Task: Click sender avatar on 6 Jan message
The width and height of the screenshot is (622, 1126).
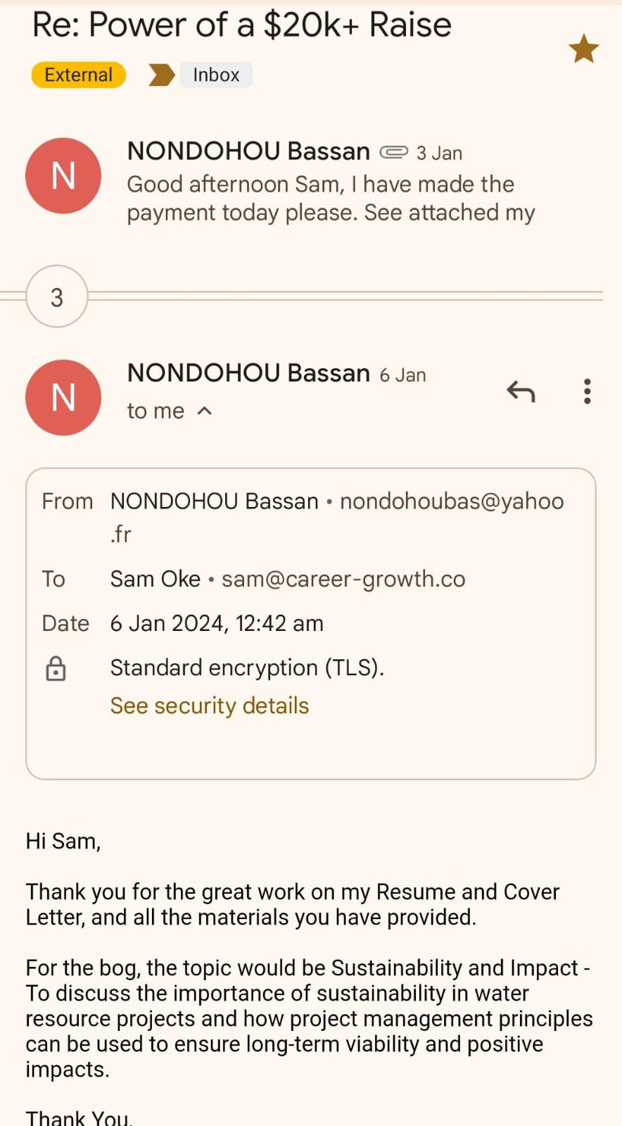Action: tap(63, 397)
